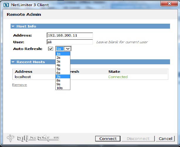Choose the 9s refresh option
Image resolution: width=180 pixels, height=147 pixels.
pos(63,84)
